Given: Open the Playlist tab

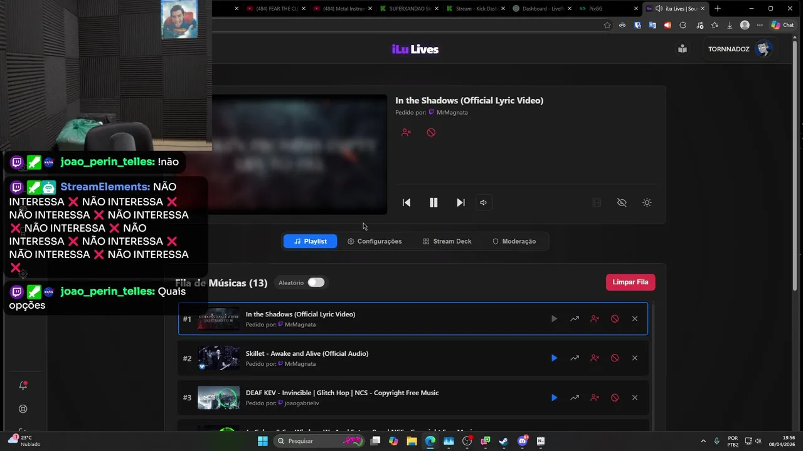Looking at the screenshot, I should pyautogui.click(x=310, y=241).
